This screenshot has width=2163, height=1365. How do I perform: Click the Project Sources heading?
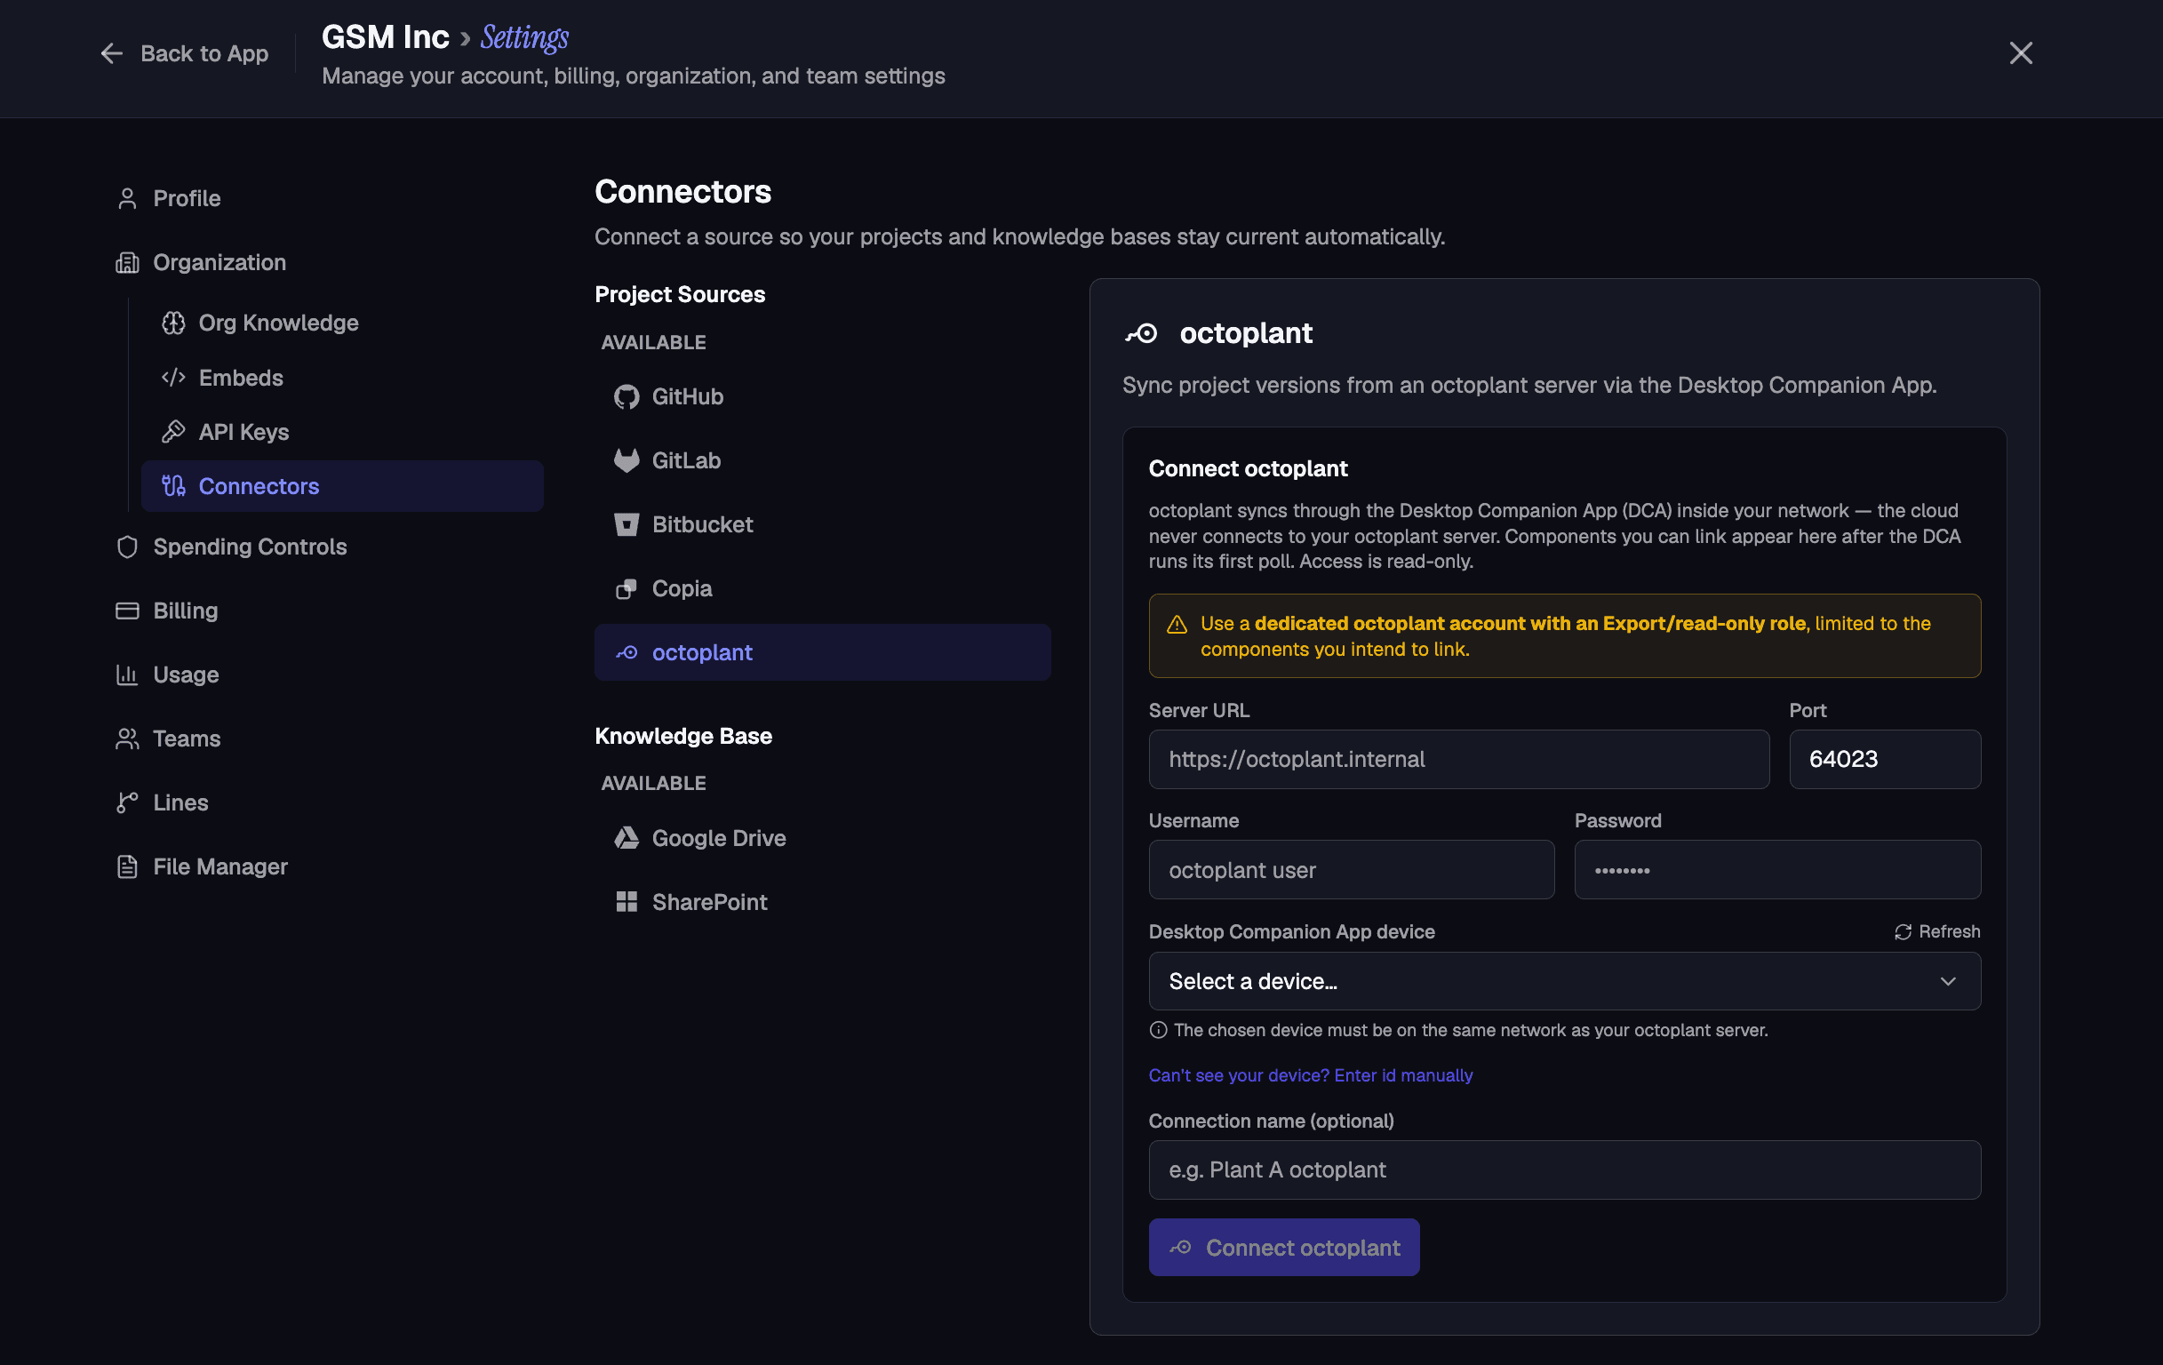(x=680, y=294)
